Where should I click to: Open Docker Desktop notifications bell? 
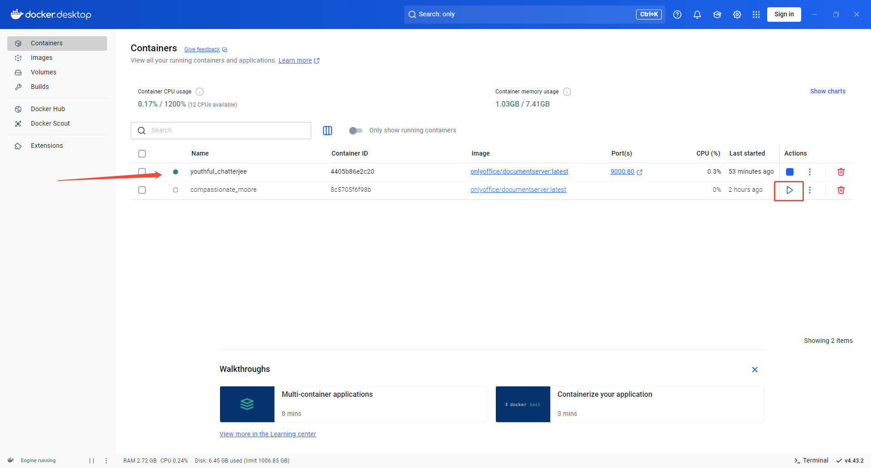click(x=697, y=14)
